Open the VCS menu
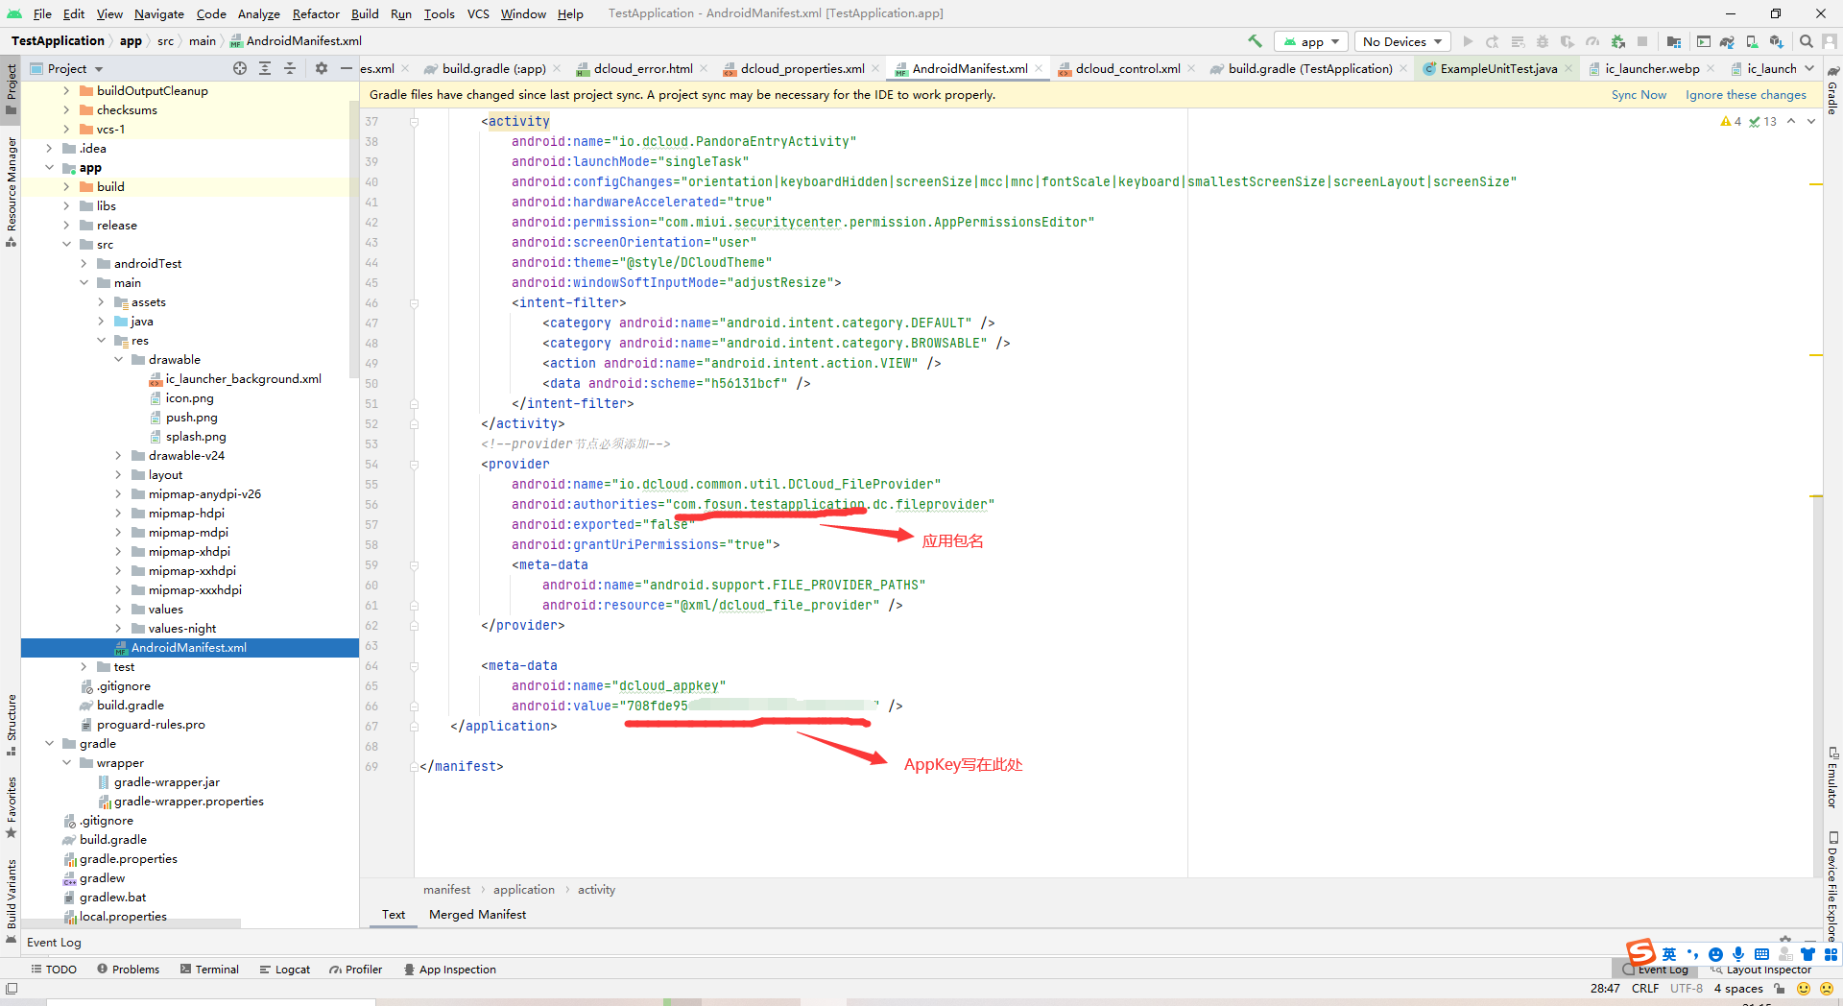This screenshot has width=1843, height=1006. [478, 13]
